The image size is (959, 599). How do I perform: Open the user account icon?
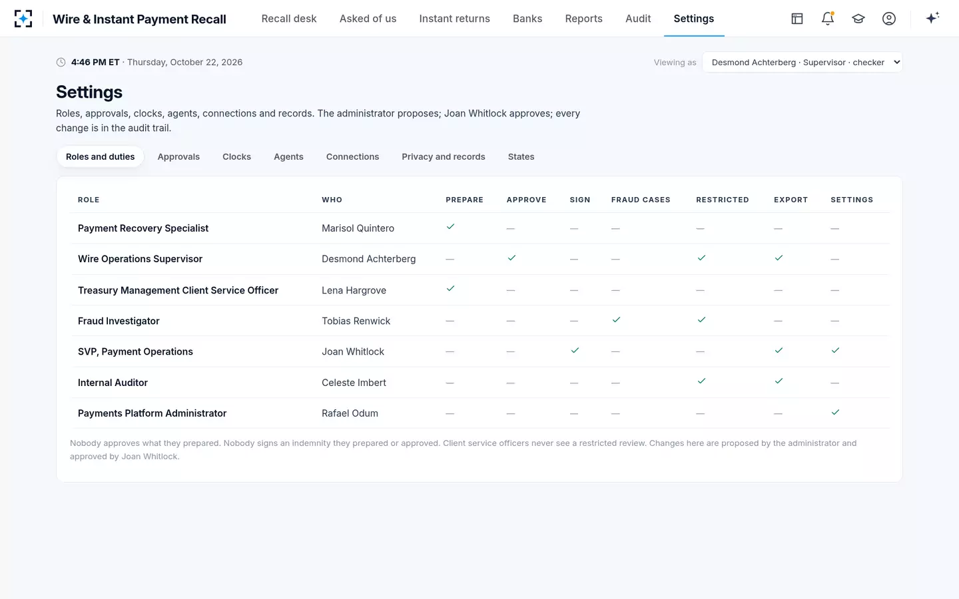coord(889,19)
